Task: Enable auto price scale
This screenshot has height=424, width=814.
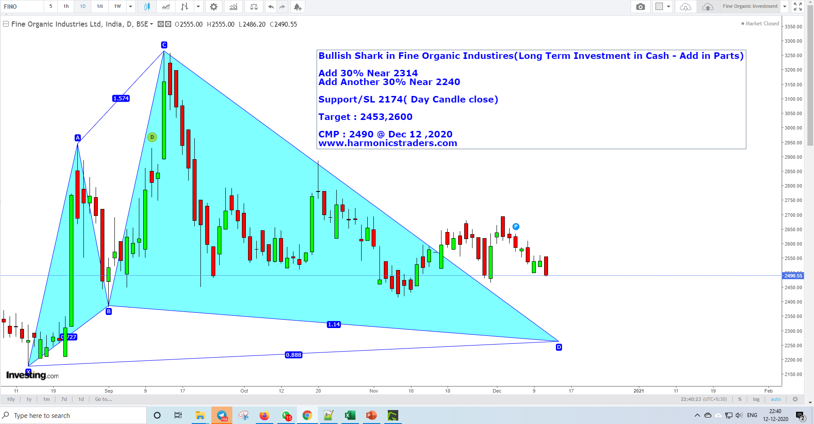Action: coord(776,399)
